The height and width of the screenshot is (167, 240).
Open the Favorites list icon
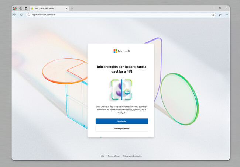pyautogui.click(x=220, y=15)
